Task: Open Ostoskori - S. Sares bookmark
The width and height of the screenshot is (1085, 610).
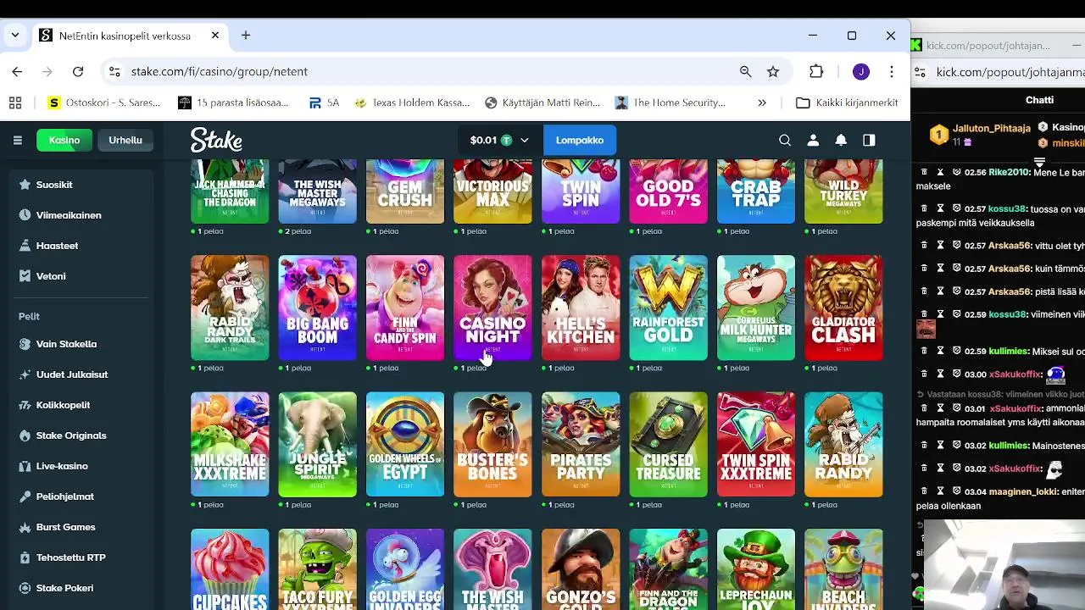Action: click(103, 103)
